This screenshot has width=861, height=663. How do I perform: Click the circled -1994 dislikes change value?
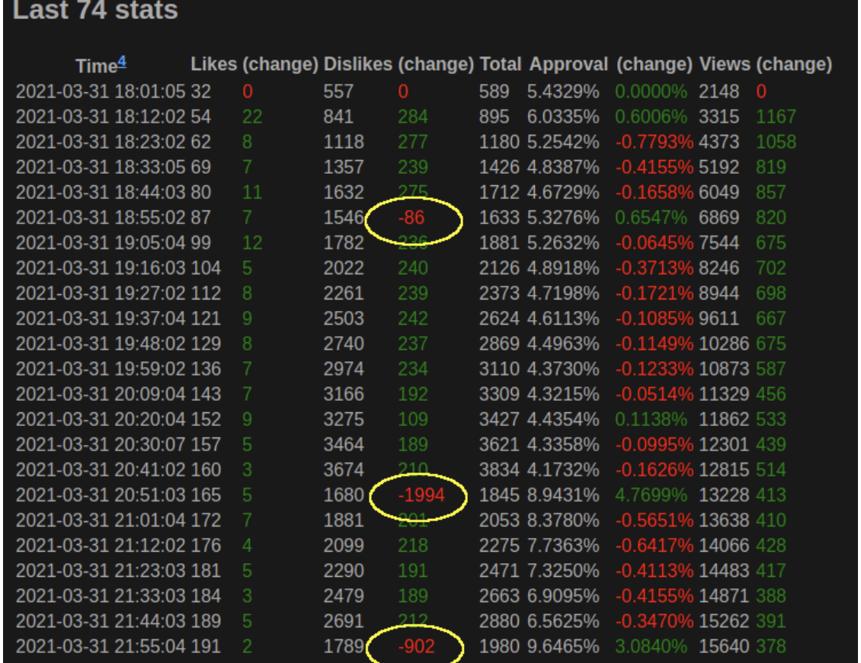(420, 495)
